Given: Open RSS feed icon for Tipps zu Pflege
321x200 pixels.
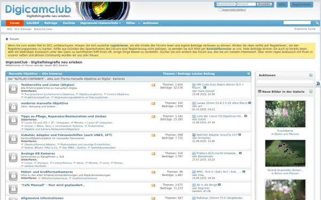Looking at the screenshot, I should [x=153, y=116].
